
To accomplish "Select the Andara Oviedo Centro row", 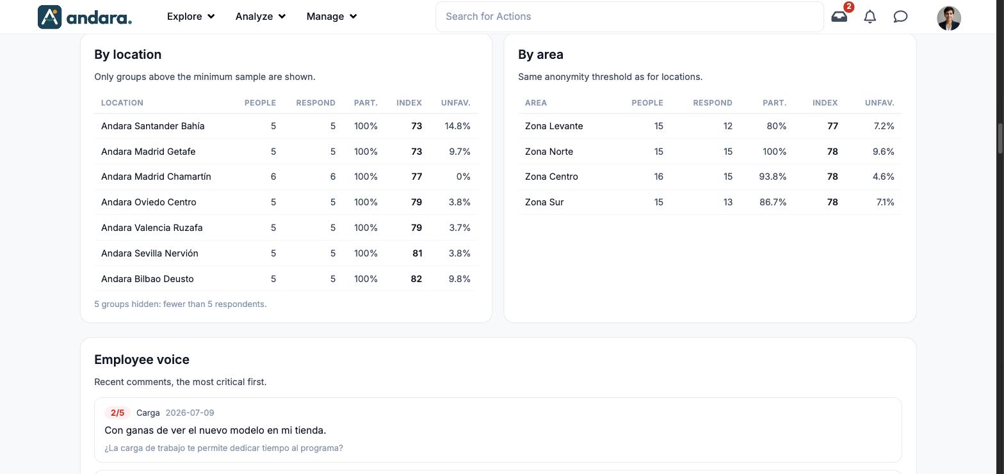I will pos(286,202).
